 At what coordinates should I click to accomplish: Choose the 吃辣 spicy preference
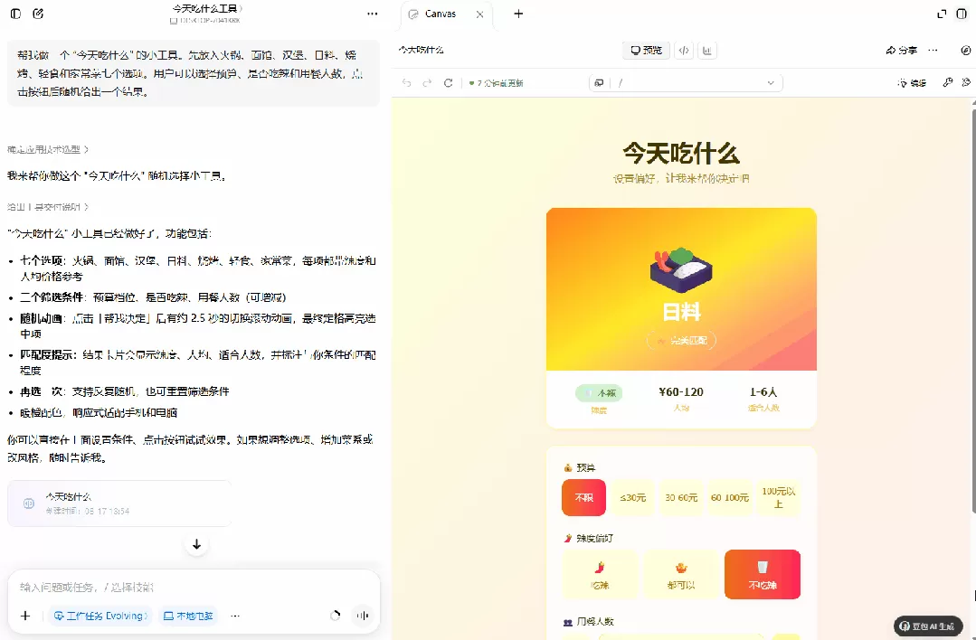click(x=600, y=575)
